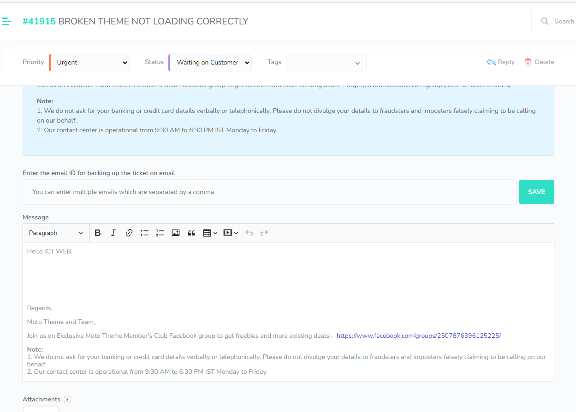Click the backup email ID input field
576x412 pixels.
click(x=270, y=192)
